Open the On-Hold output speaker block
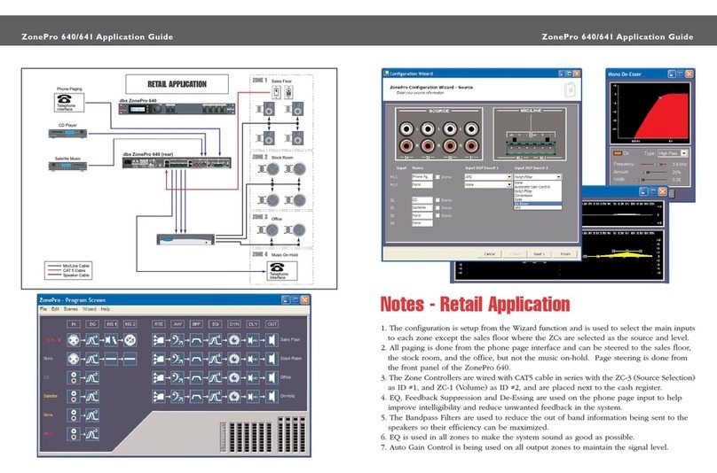Viewport: 717px width, 473px height. pos(272,396)
